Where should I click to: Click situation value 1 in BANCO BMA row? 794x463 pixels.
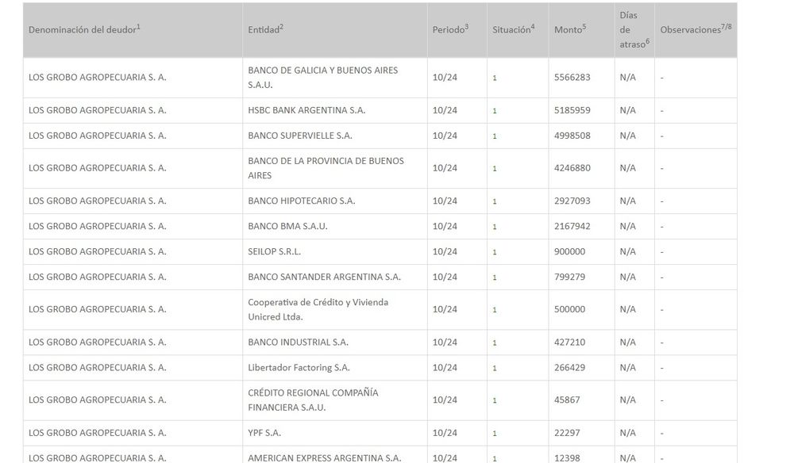coord(495,227)
